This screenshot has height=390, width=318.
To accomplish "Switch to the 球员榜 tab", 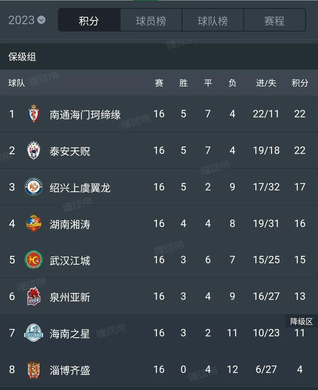I will tap(151, 20).
